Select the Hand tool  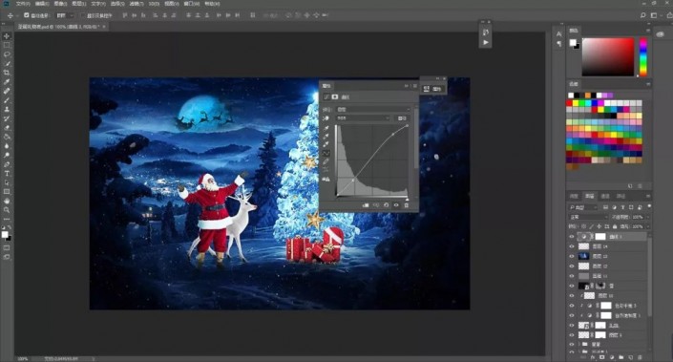(x=7, y=201)
